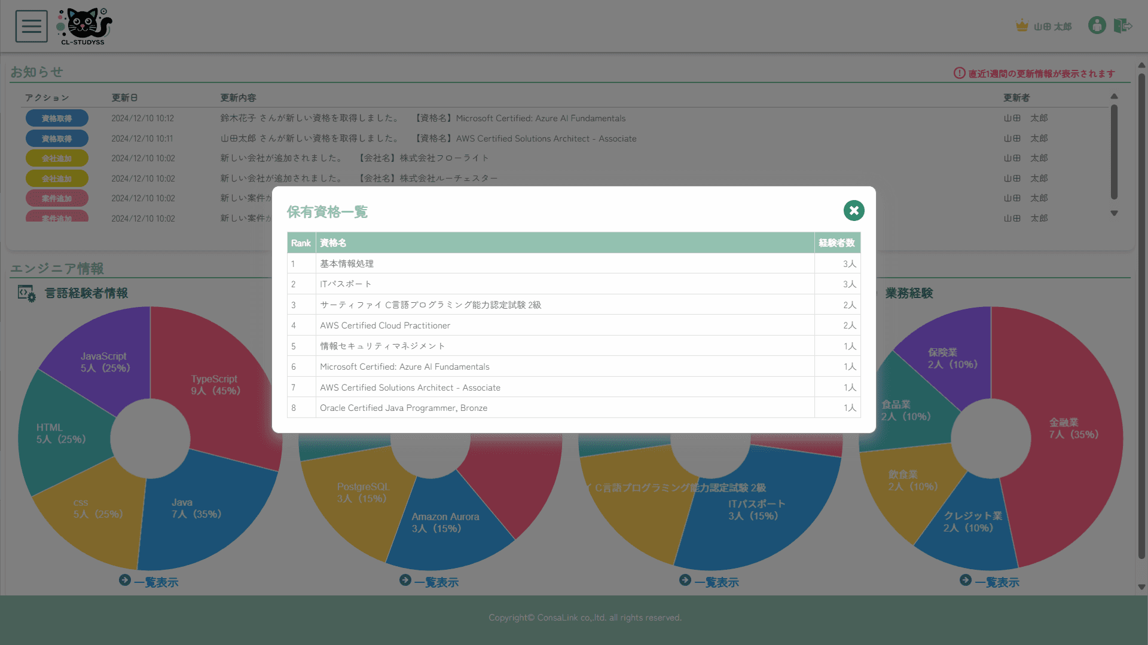Click the red info alert icon
1148x645 pixels.
coord(959,73)
